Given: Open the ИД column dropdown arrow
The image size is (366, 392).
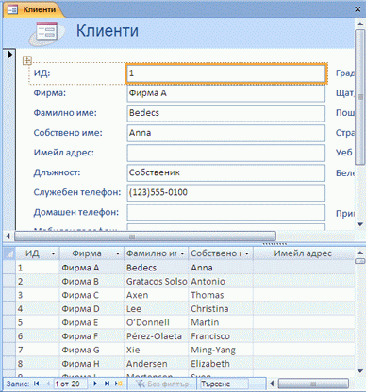Looking at the screenshot, I should pyautogui.click(x=53, y=253).
